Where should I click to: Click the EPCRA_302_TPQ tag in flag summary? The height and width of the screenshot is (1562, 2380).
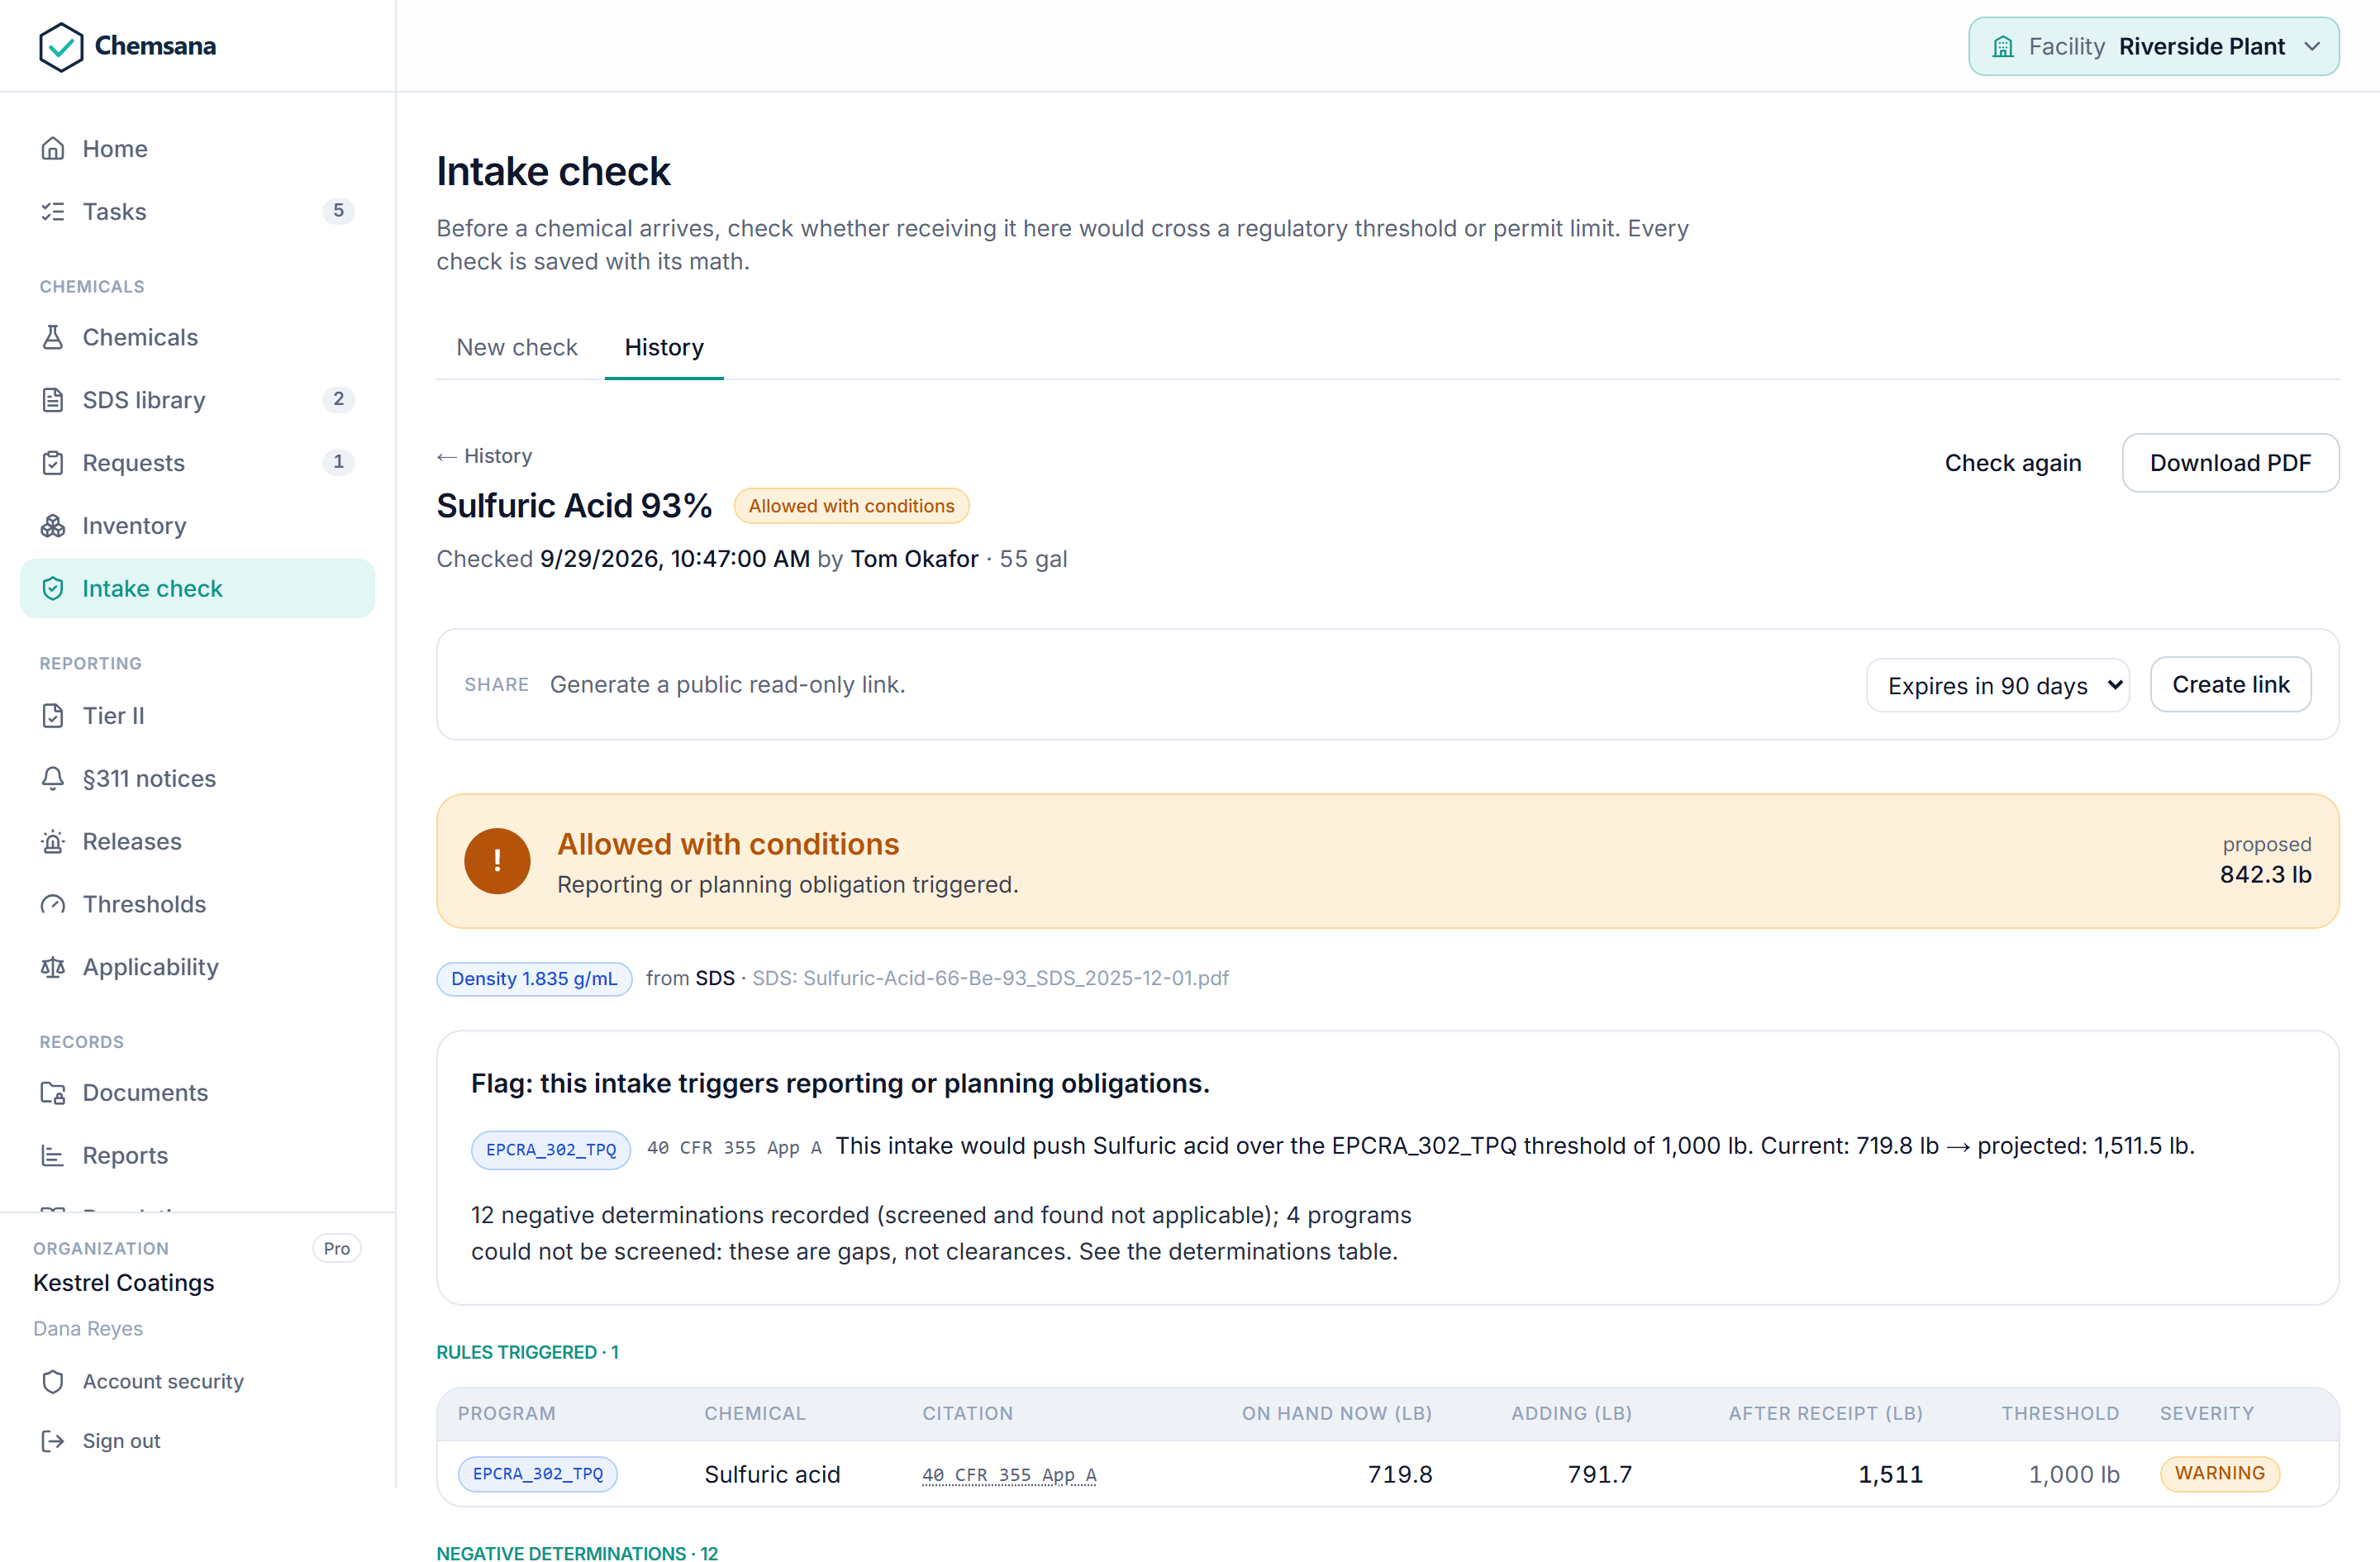(551, 1150)
